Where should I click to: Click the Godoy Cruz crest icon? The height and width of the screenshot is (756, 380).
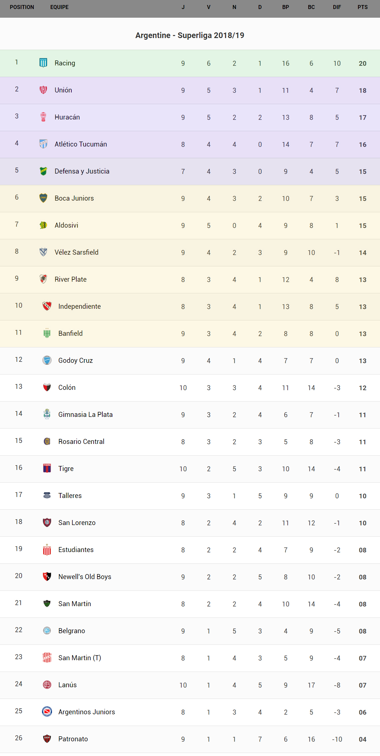pos(47,360)
